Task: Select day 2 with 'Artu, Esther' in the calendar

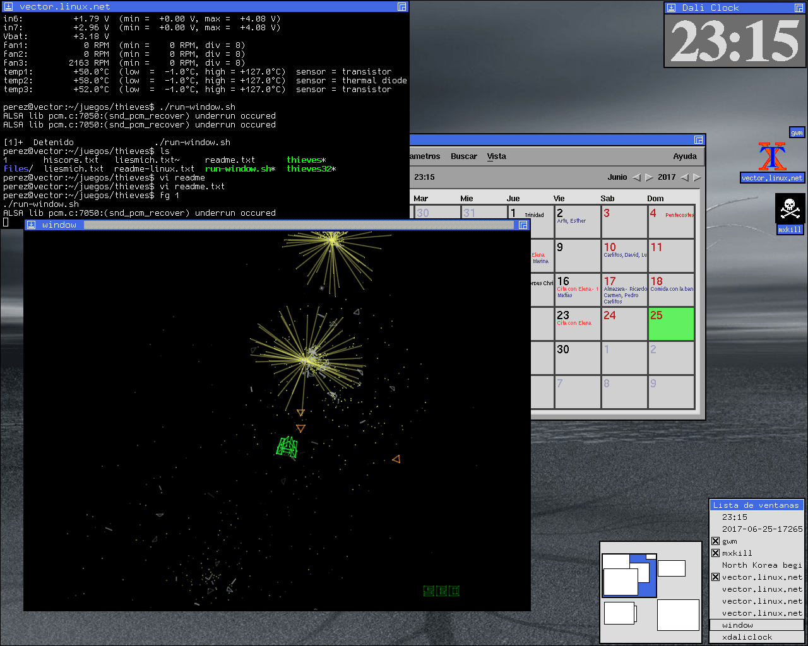Action: [578, 221]
